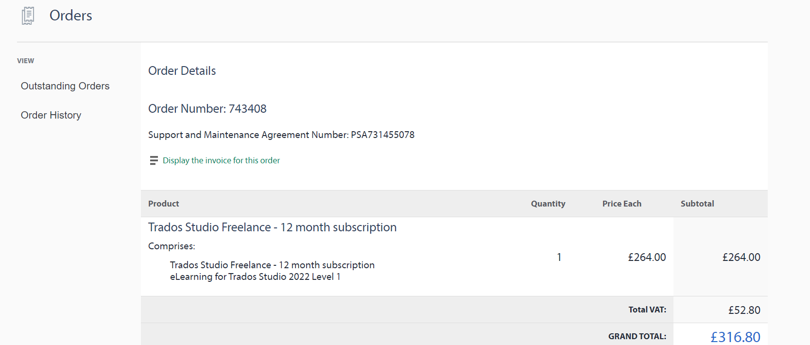Click the Subtotal value £264.00
This screenshot has height=345, width=810.
[x=741, y=257]
